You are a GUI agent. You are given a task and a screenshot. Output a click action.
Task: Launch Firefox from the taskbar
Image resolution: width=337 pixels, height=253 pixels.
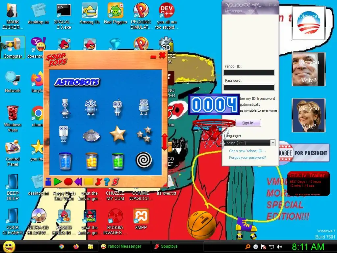[76, 246]
